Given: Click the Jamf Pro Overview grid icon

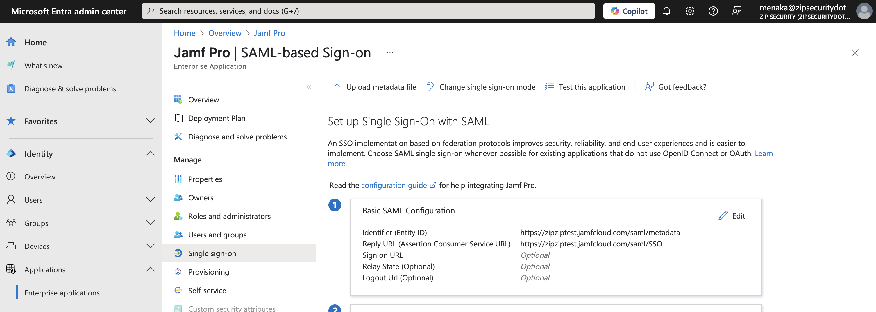Looking at the screenshot, I should 178,99.
